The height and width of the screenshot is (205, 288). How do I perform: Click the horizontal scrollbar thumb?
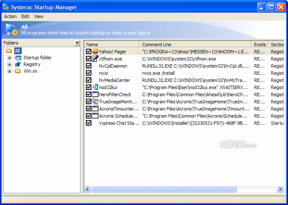point(164,189)
